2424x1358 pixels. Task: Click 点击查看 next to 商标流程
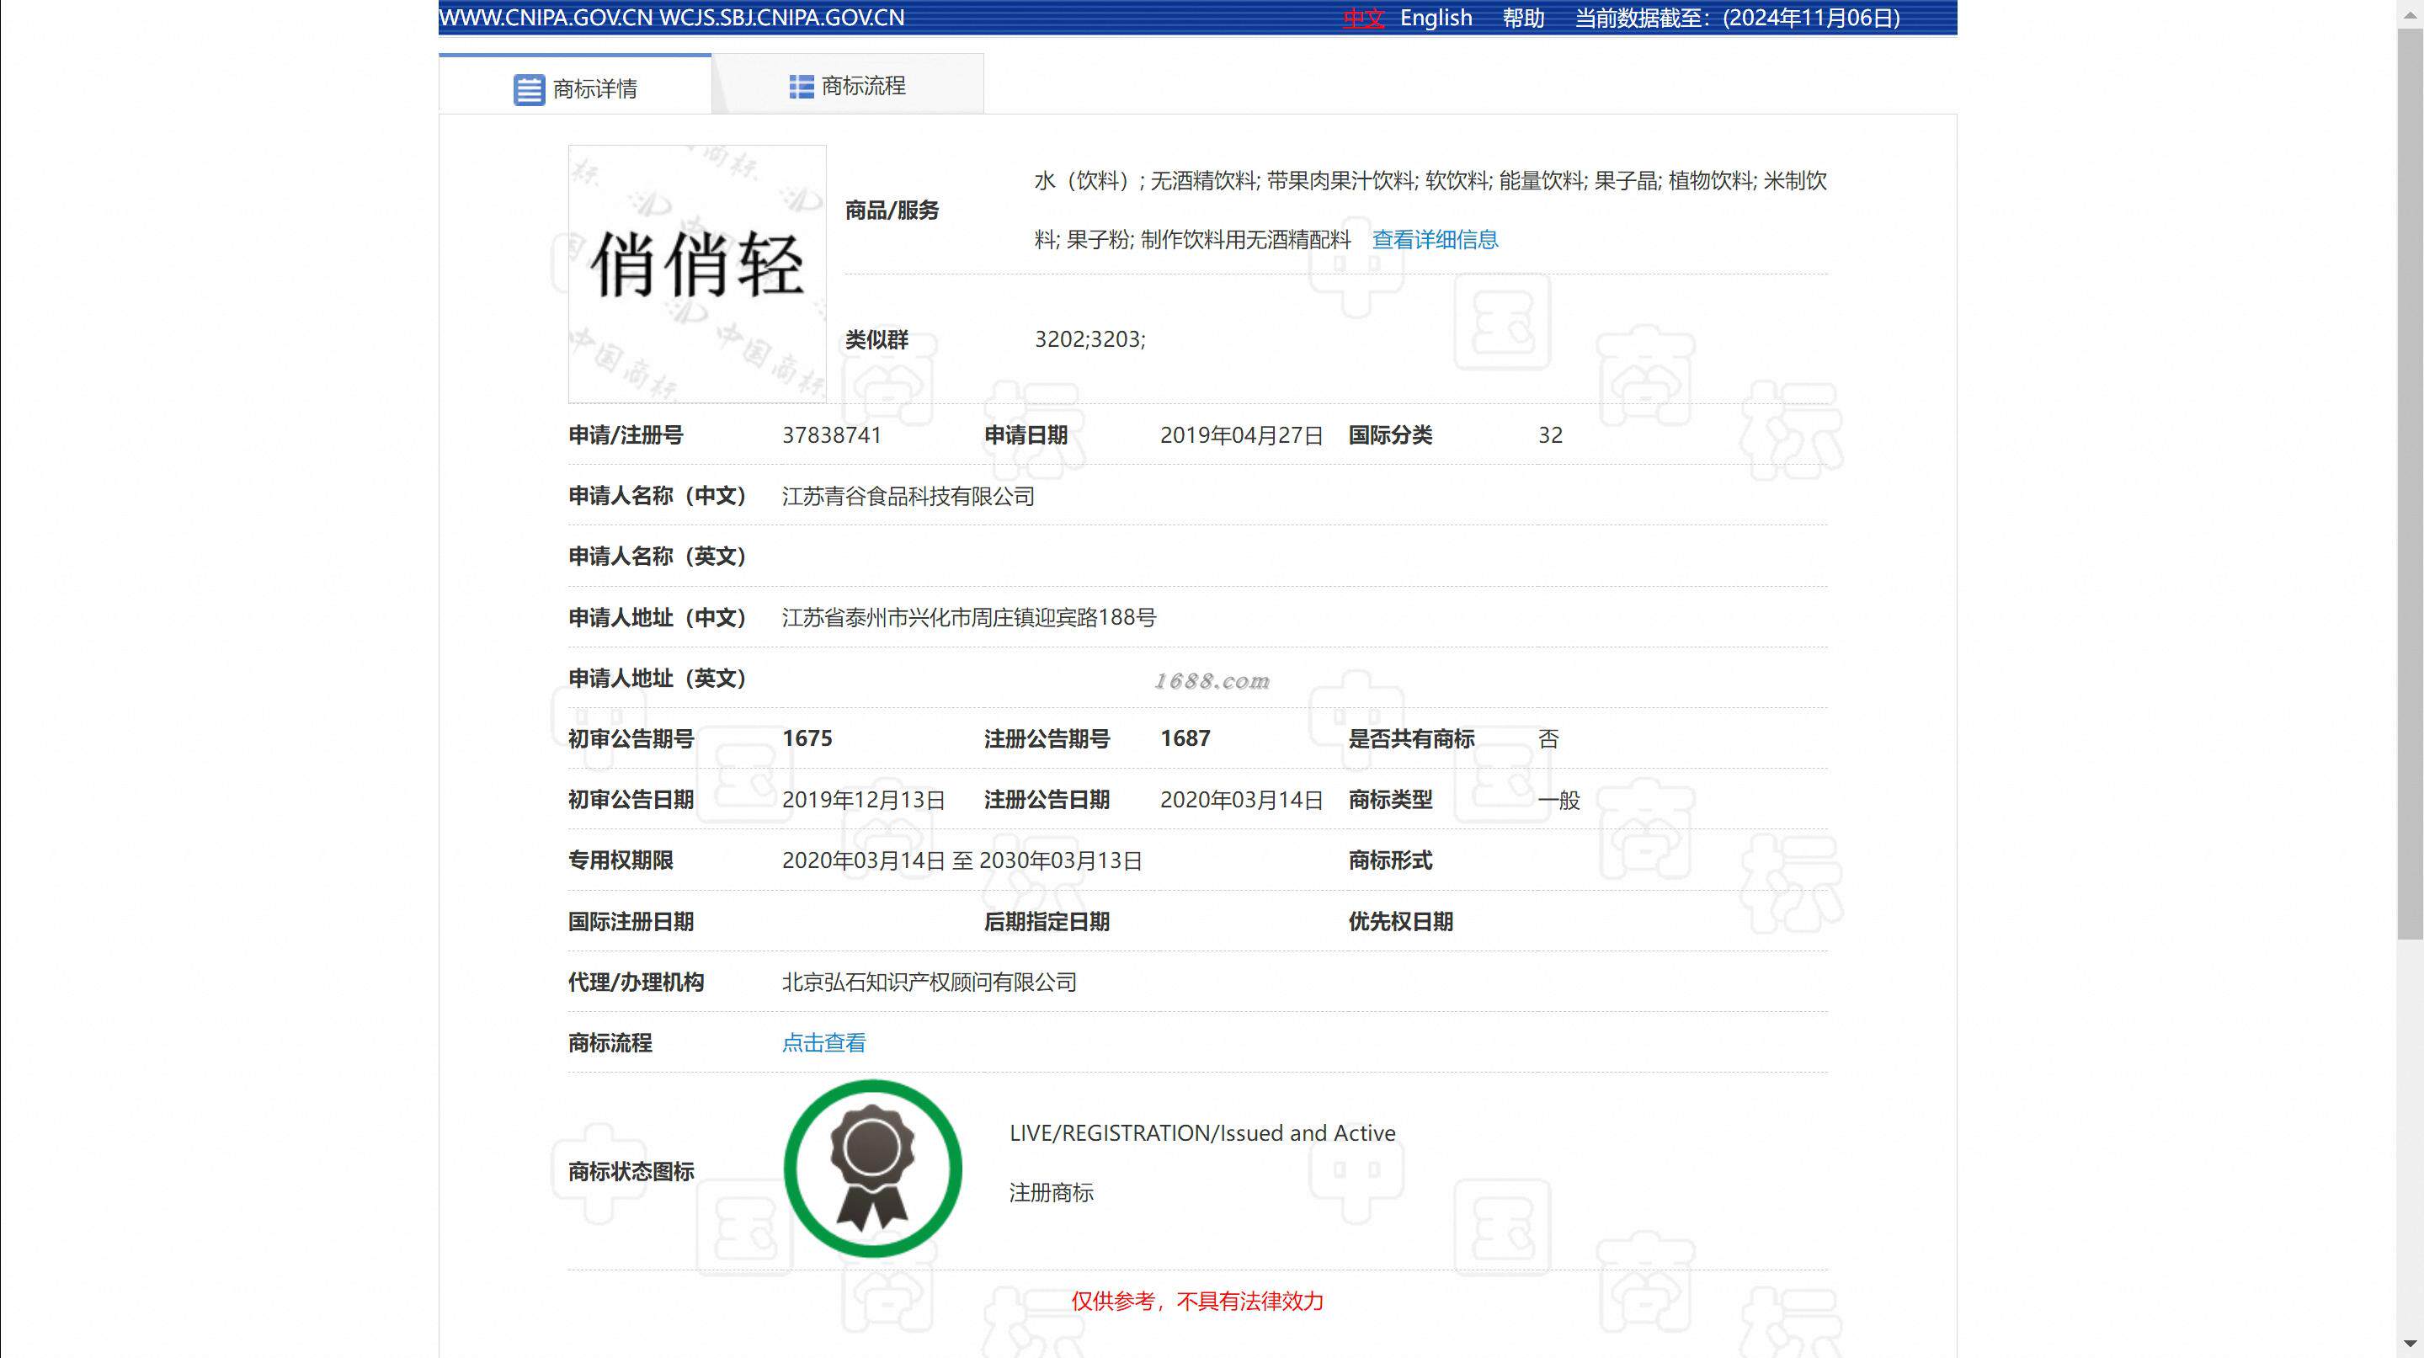tap(823, 1043)
